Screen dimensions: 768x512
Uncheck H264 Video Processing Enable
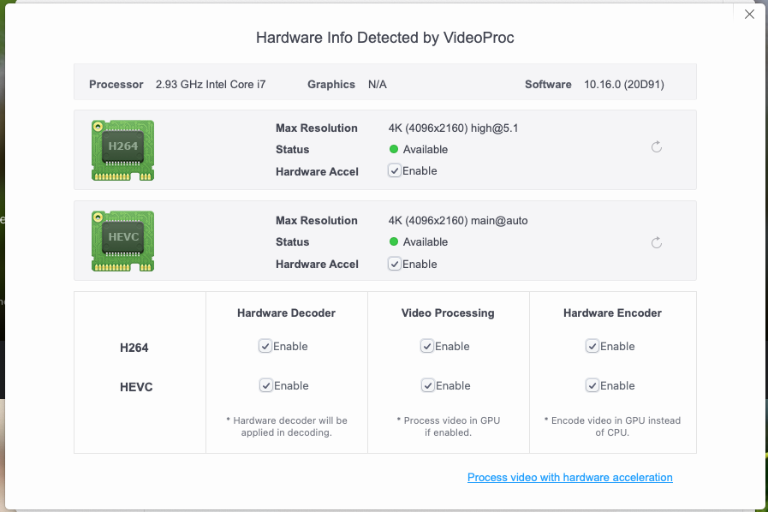(x=426, y=346)
